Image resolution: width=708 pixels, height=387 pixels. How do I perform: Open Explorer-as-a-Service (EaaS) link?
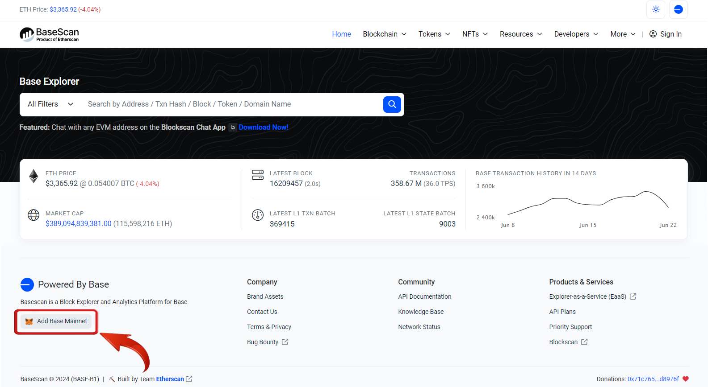pos(588,296)
